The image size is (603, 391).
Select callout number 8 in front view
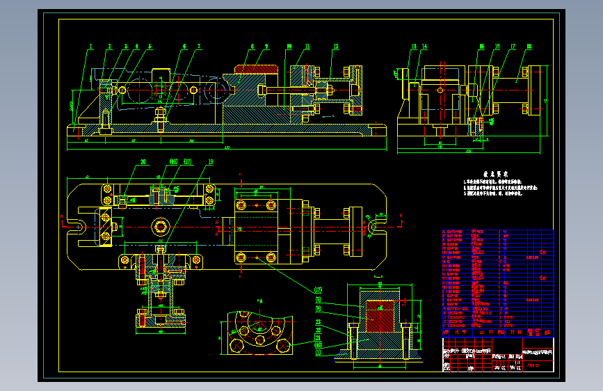click(x=252, y=46)
